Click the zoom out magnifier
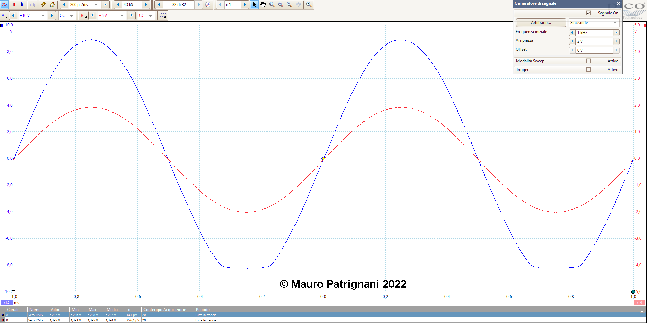647x323 pixels. pyautogui.click(x=289, y=5)
